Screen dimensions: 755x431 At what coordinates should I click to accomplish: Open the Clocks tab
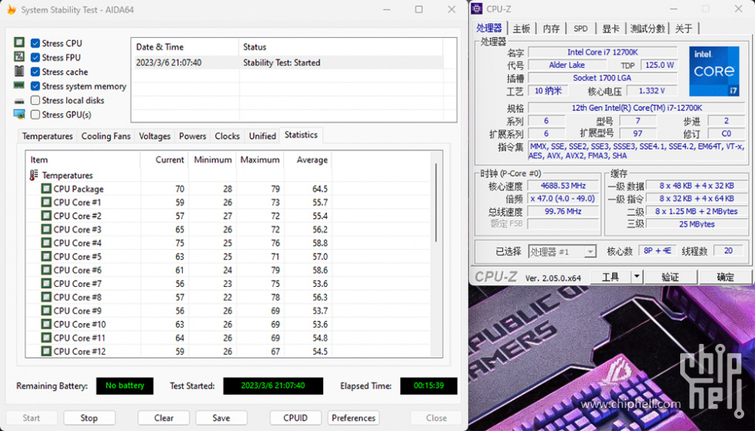(228, 136)
